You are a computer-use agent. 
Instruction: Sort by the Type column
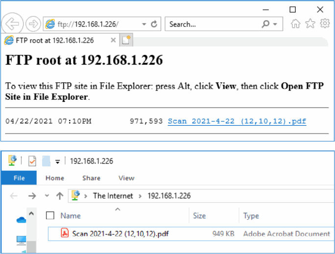pyautogui.click(x=251, y=216)
